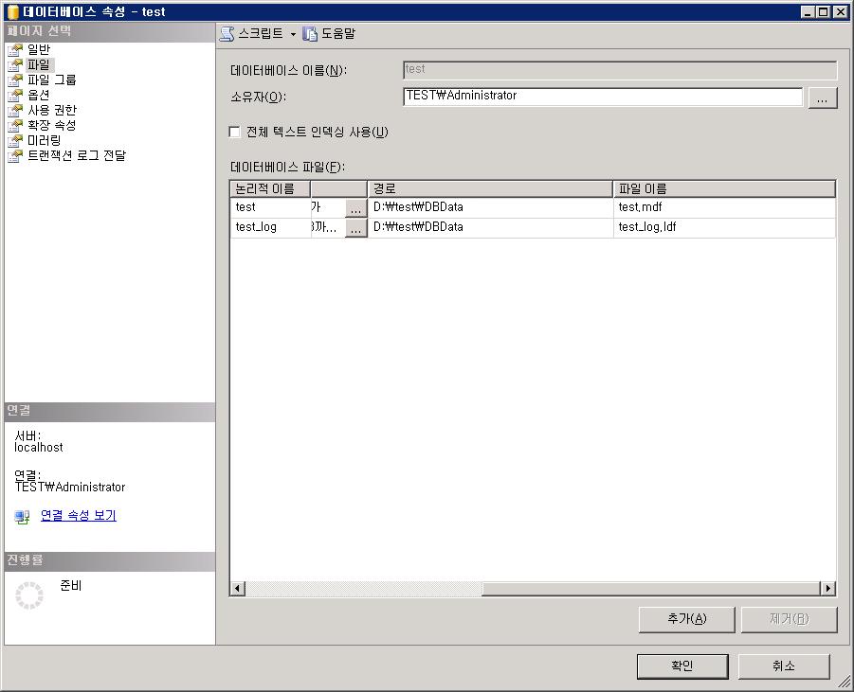Click the horizontal scrollbar right arrow
Viewport: 854px width, 692px height.
point(827,589)
